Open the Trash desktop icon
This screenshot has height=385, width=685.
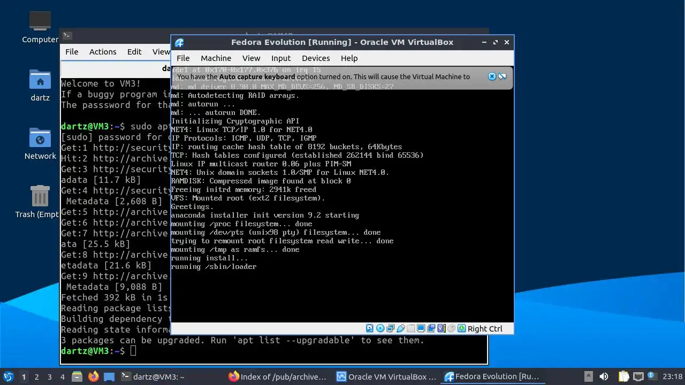(x=40, y=202)
